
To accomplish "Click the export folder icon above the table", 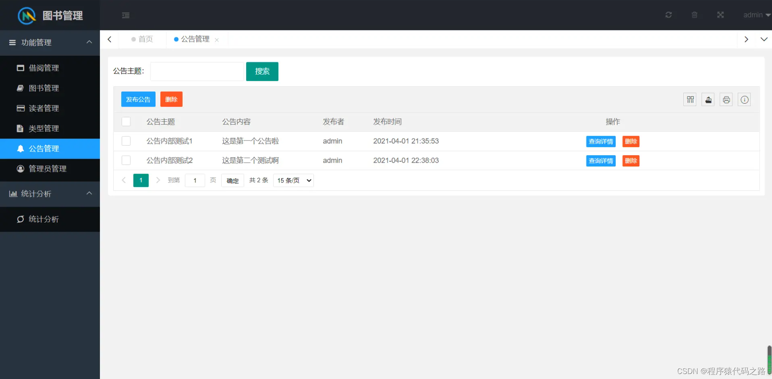I will click(708, 99).
